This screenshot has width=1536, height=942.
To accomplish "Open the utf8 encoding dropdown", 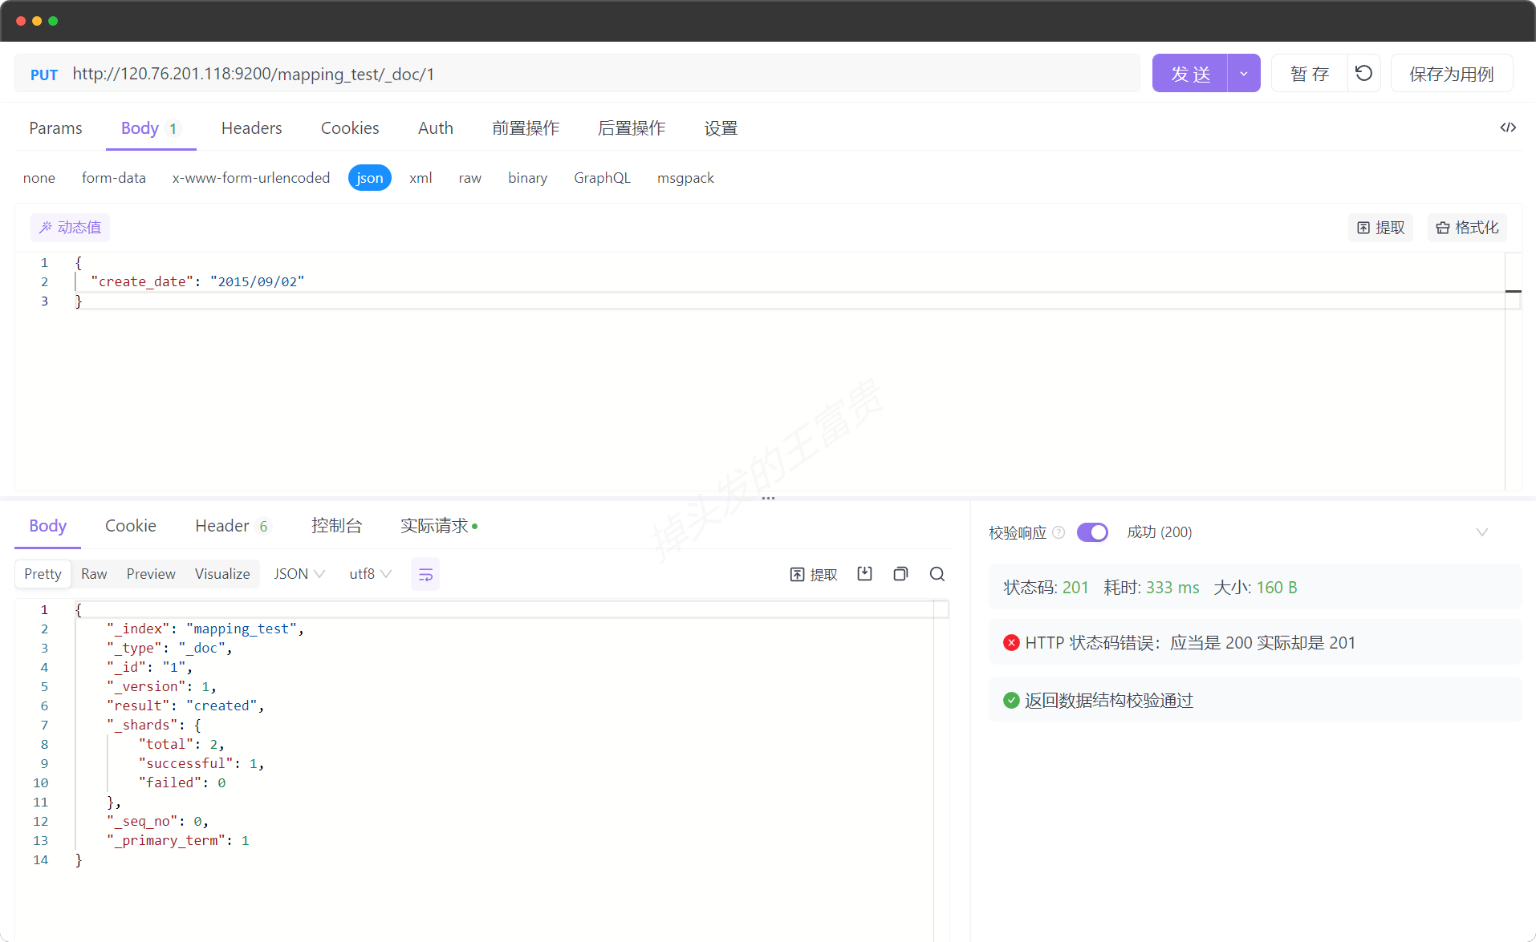I will 370,574.
